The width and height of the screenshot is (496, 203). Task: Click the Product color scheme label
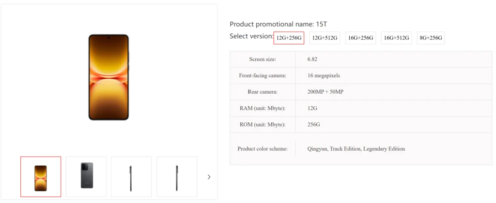tap(263, 149)
